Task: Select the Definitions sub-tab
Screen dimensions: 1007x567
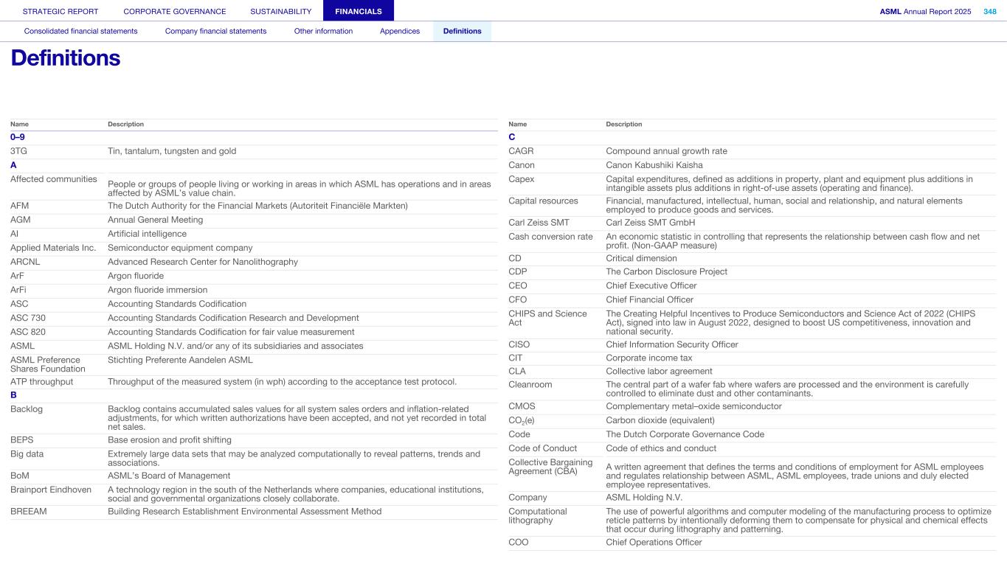Action: click(462, 31)
